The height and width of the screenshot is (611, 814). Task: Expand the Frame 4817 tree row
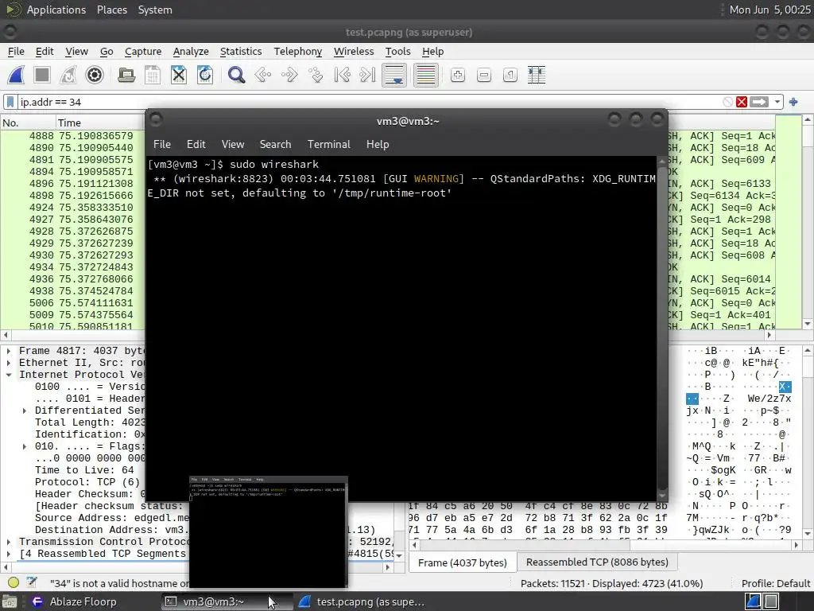pos(8,351)
